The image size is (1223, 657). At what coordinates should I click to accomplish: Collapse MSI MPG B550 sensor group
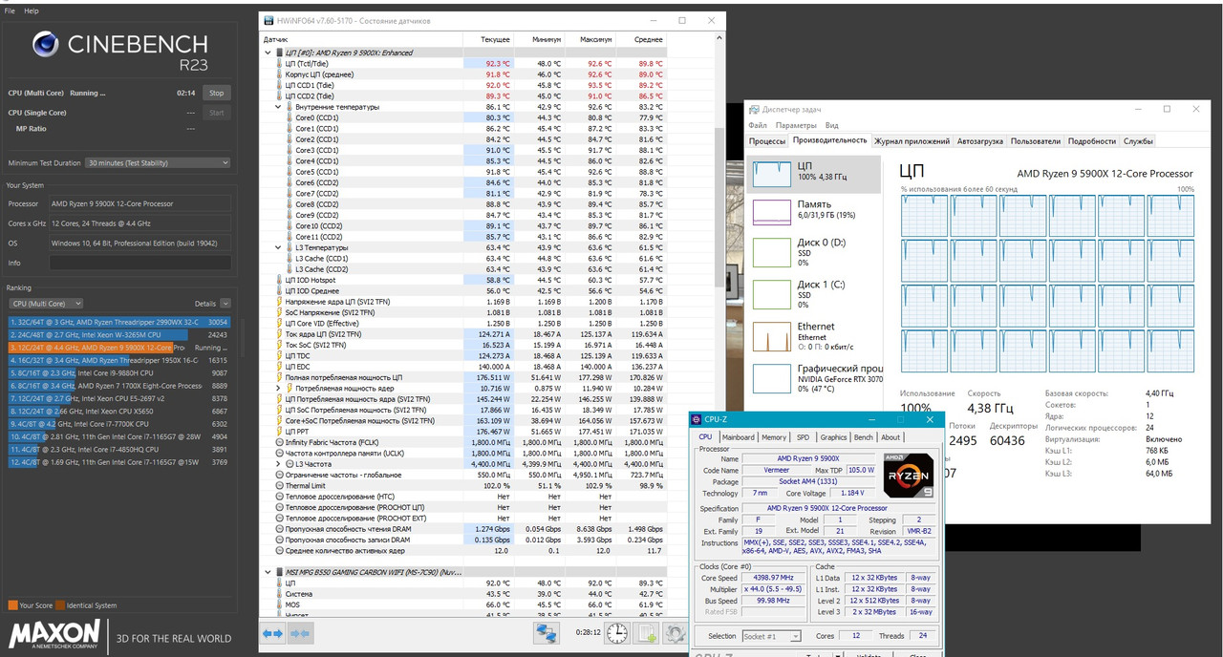click(268, 571)
